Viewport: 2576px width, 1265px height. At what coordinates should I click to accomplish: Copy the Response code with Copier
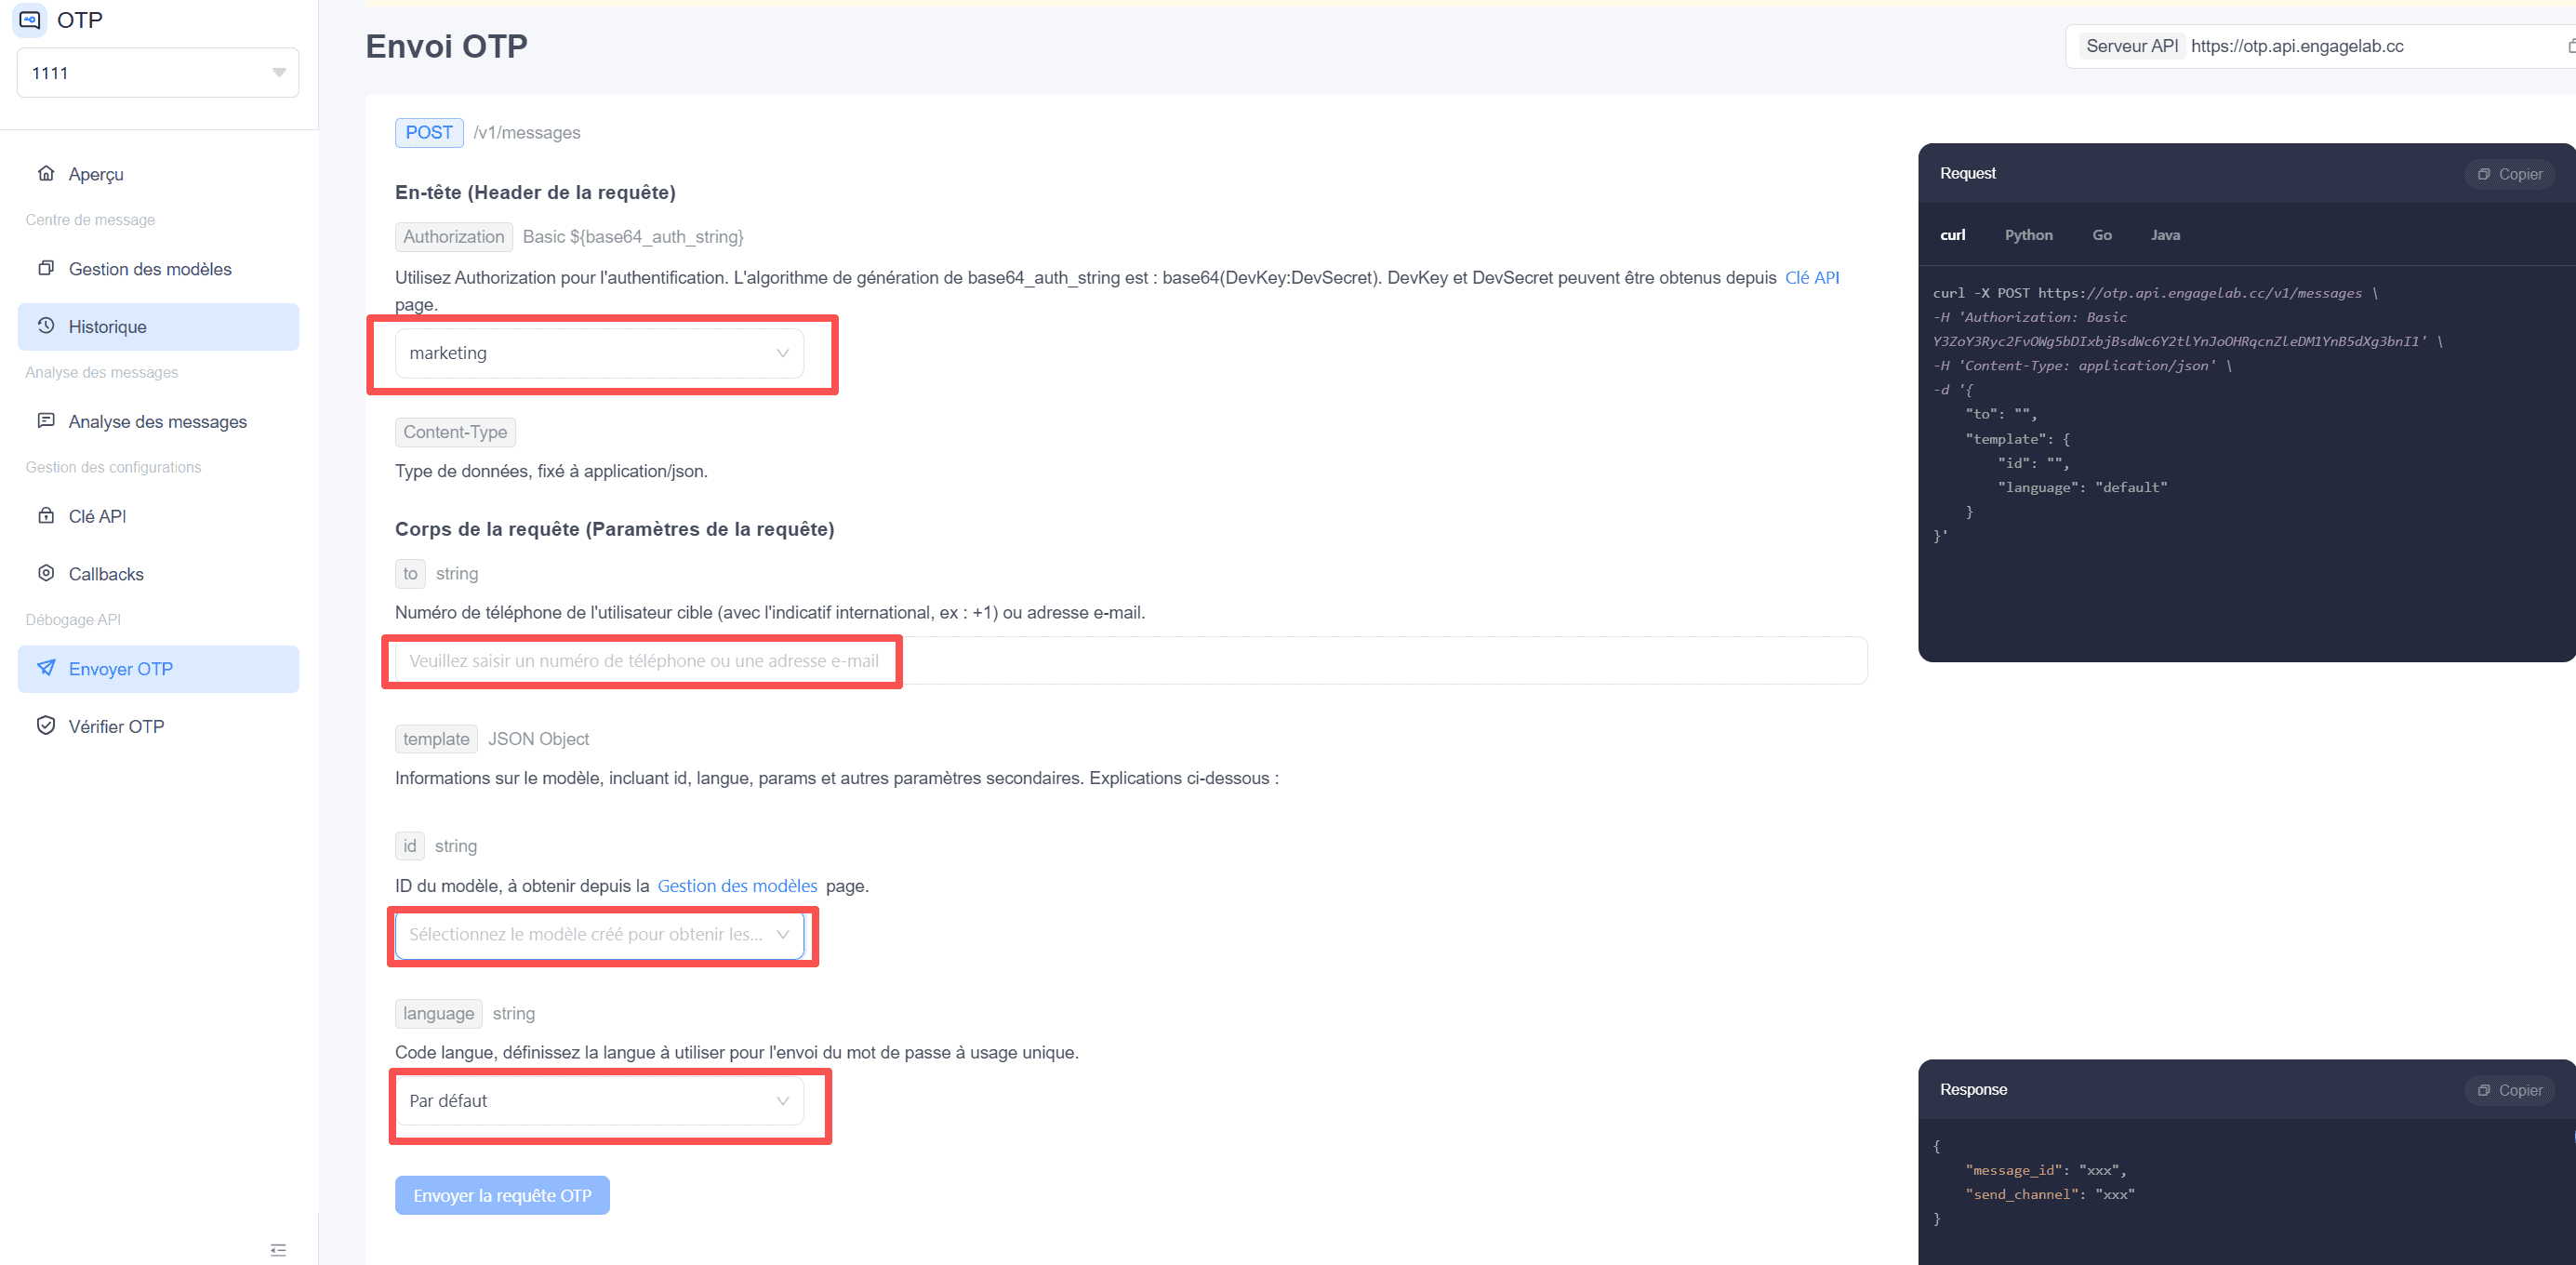pos(2510,1090)
